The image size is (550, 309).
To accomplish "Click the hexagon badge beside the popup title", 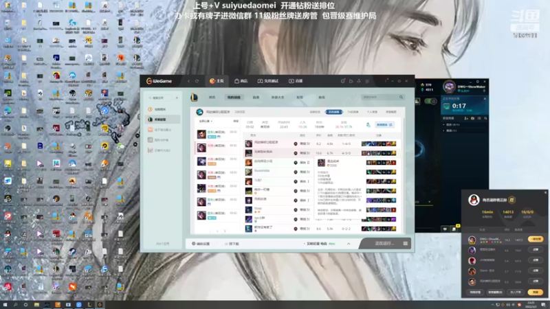I will [511, 200].
